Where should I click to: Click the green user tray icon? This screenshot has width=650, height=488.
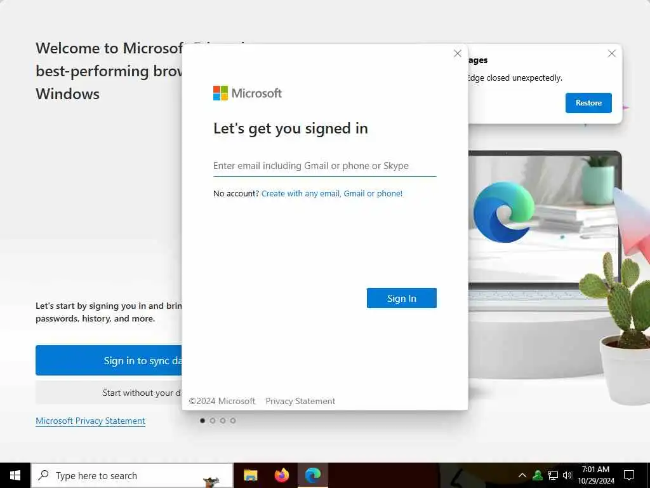538,475
